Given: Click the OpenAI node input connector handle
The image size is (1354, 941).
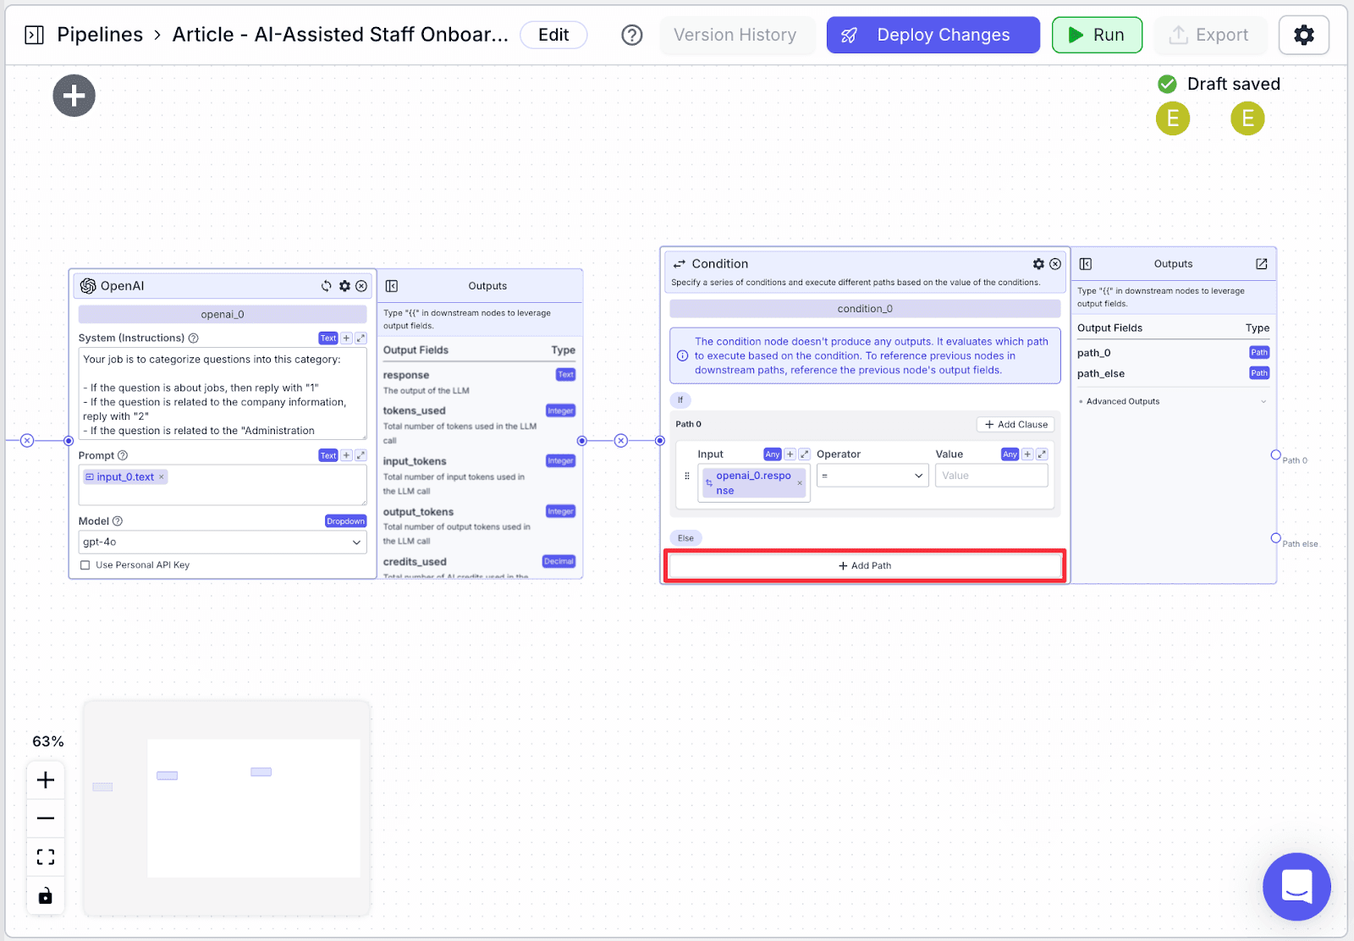Looking at the screenshot, I should [69, 441].
